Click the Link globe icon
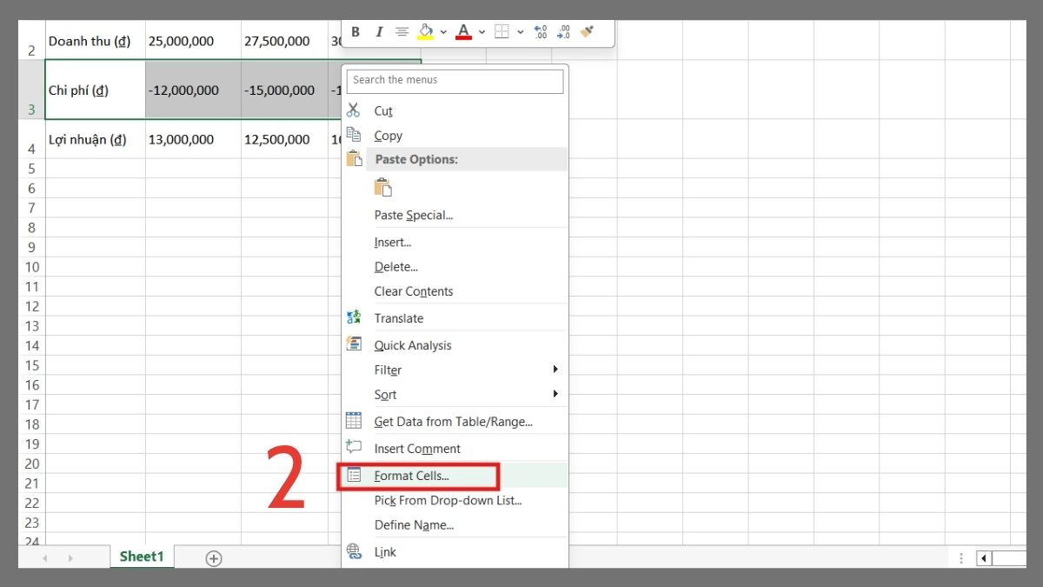Image resolution: width=1043 pixels, height=587 pixels. 353,551
